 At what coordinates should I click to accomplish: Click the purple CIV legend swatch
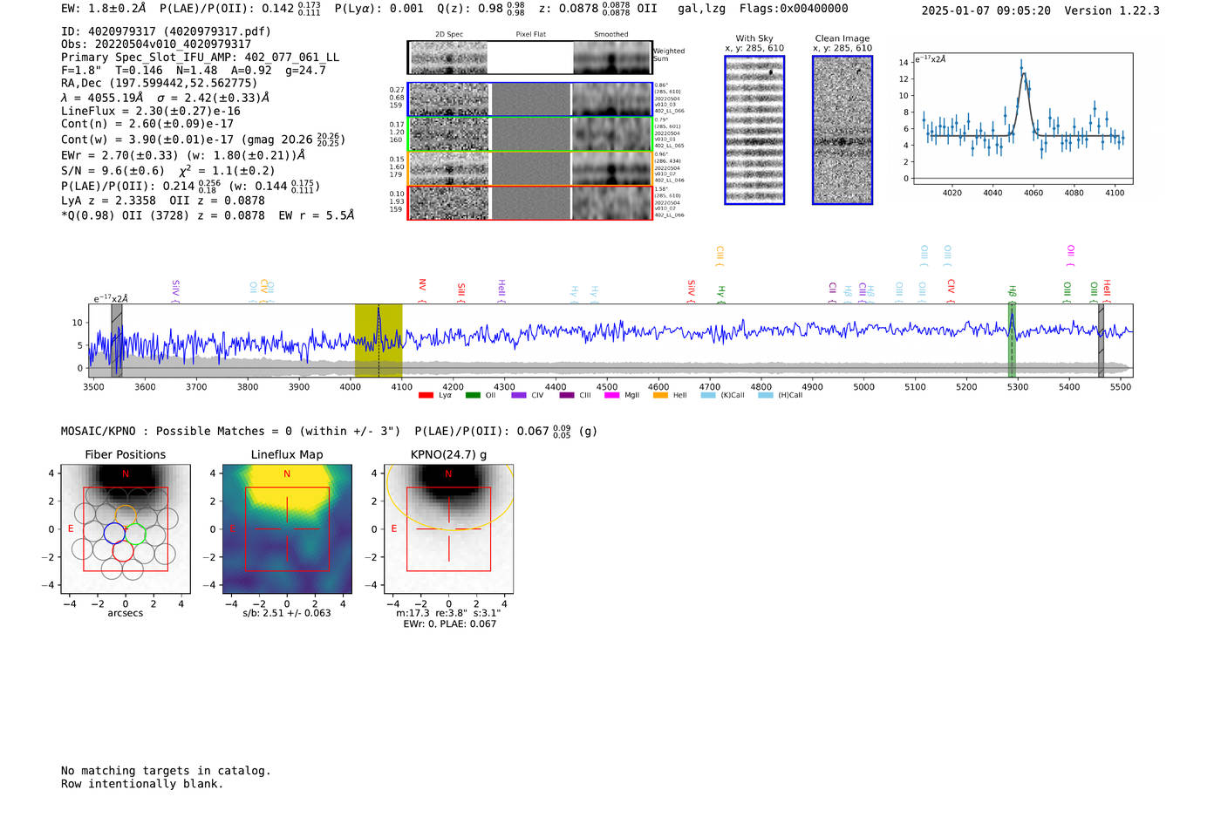point(519,395)
